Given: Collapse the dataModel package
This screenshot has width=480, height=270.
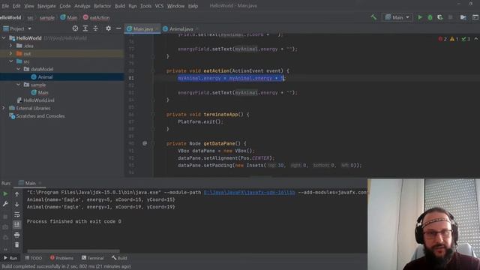Looking at the screenshot, I should click(x=18, y=69).
